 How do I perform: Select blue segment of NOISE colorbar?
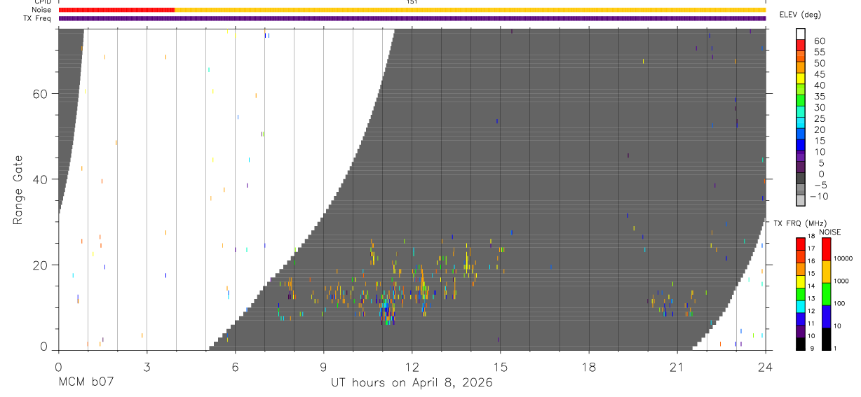pos(827,316)
